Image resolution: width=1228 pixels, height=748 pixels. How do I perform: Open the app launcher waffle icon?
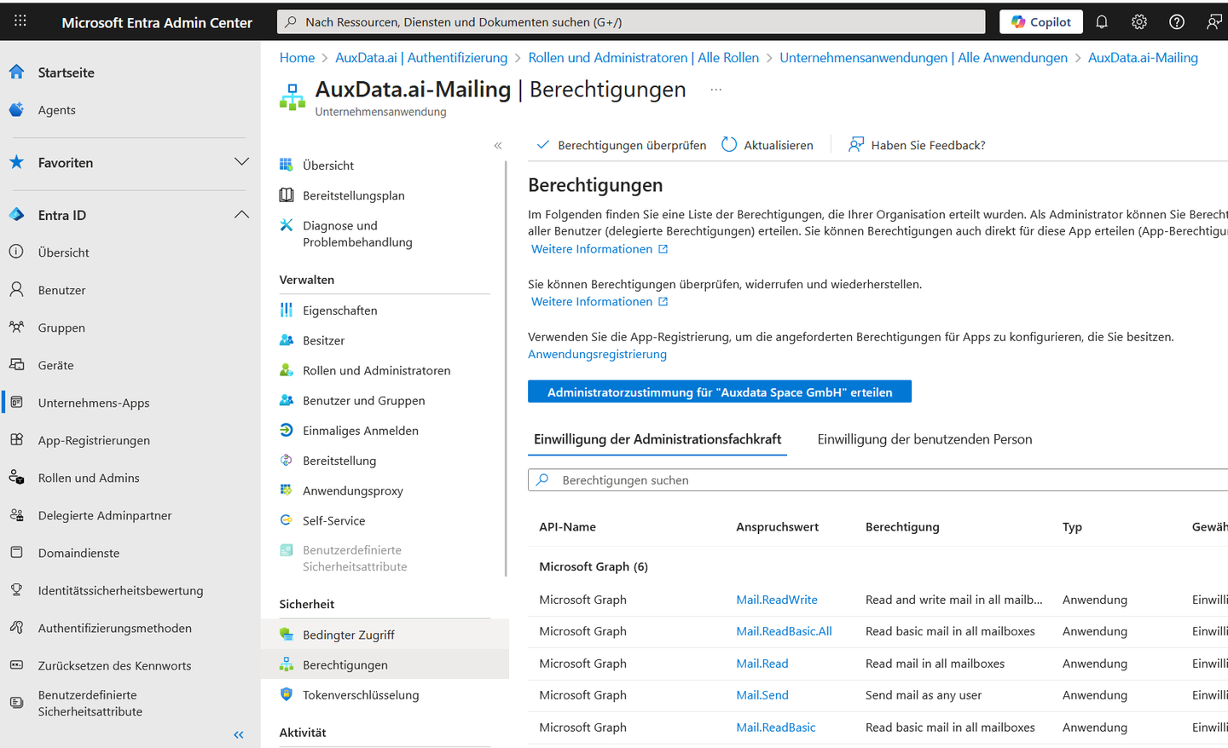coord(20,21)
